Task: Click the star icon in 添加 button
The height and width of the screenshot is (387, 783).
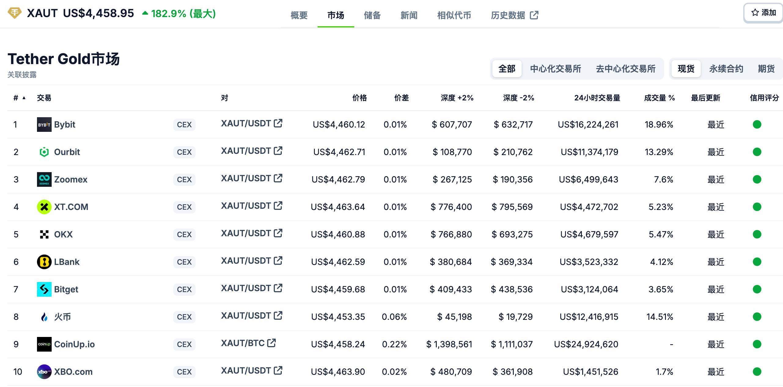Action: pyautogui.click(x=754, y=13)
